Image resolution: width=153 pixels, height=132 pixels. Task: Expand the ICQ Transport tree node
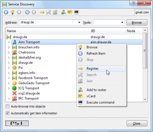click(9, 88)
